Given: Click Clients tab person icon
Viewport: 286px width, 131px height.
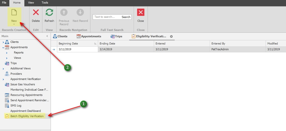Looking at the screenshot, I should (x=55, y=36).
